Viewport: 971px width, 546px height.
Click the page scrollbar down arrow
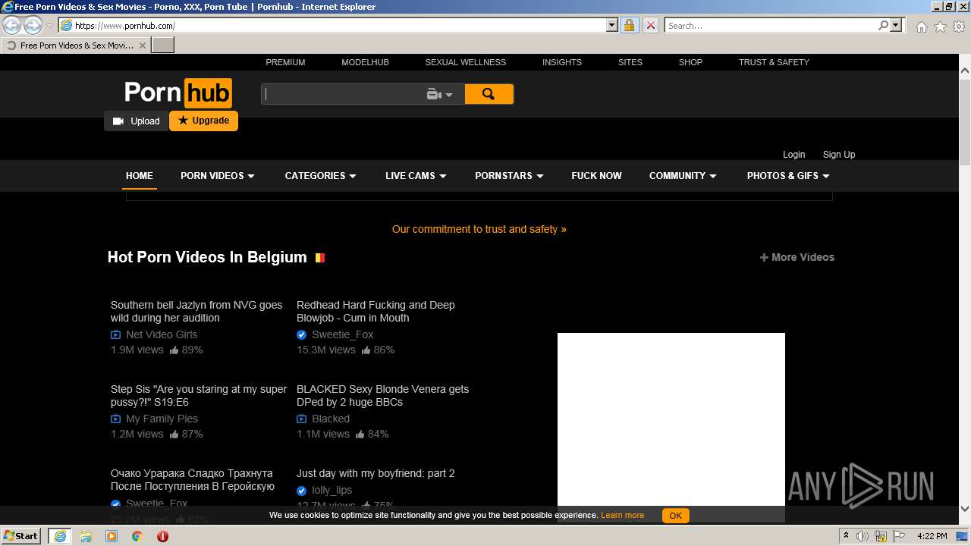coord(965,509)
